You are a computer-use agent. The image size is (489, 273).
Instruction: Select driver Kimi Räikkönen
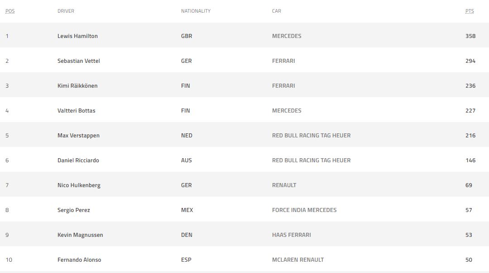click(77, 86)
